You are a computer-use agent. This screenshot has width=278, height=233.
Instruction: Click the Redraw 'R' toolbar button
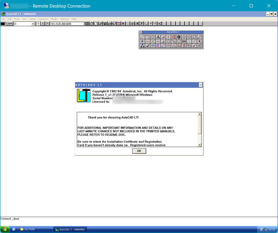(x=123, y=23)
